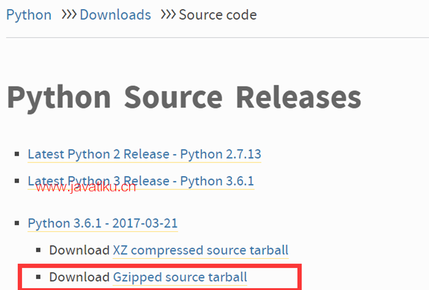429x290 pixels.
Task: Download the Gzipped source tarball
Action: [x=180, y=277]
